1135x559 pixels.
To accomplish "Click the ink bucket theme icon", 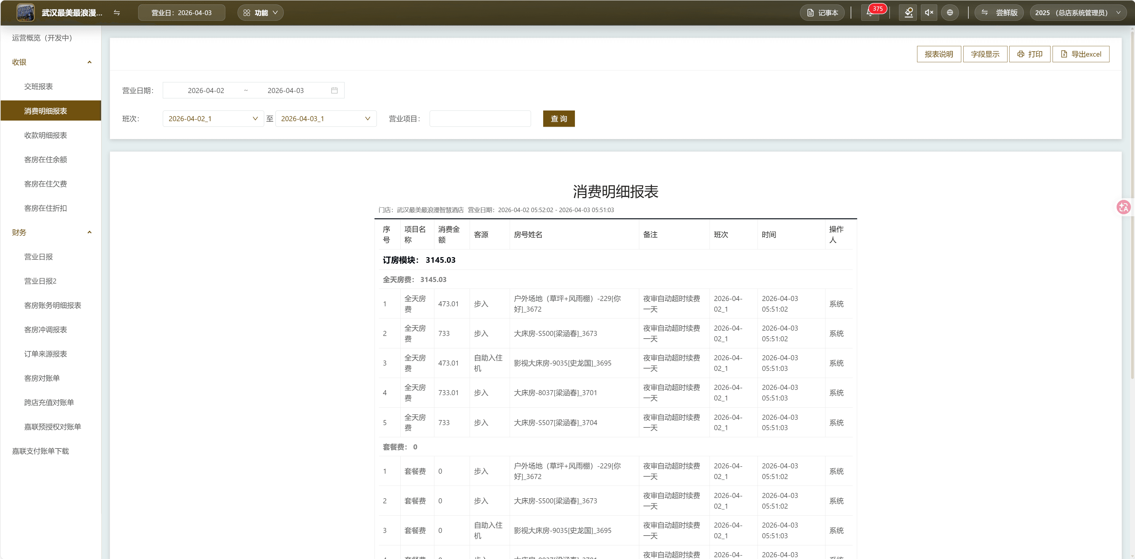I will point(908,12).
